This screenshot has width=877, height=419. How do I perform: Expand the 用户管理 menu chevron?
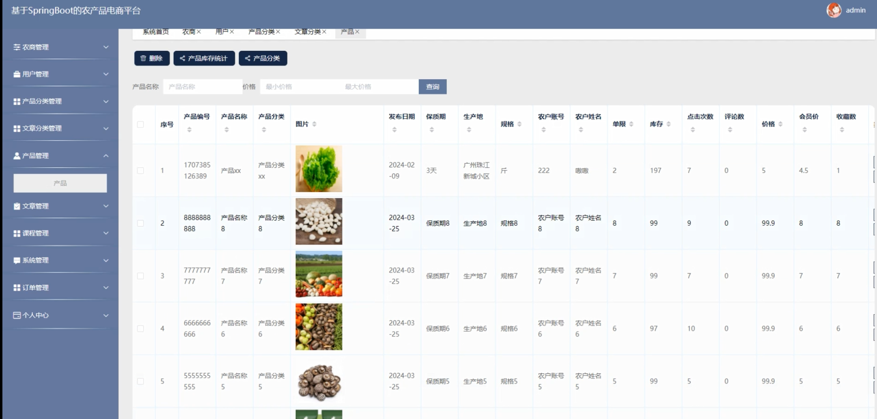click(x=106, y=74)
